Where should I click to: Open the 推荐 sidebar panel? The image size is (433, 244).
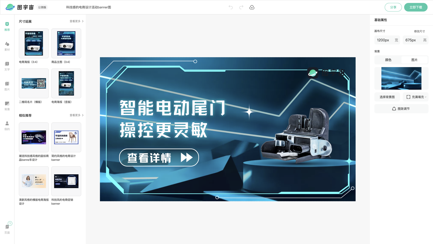(7, 26)
